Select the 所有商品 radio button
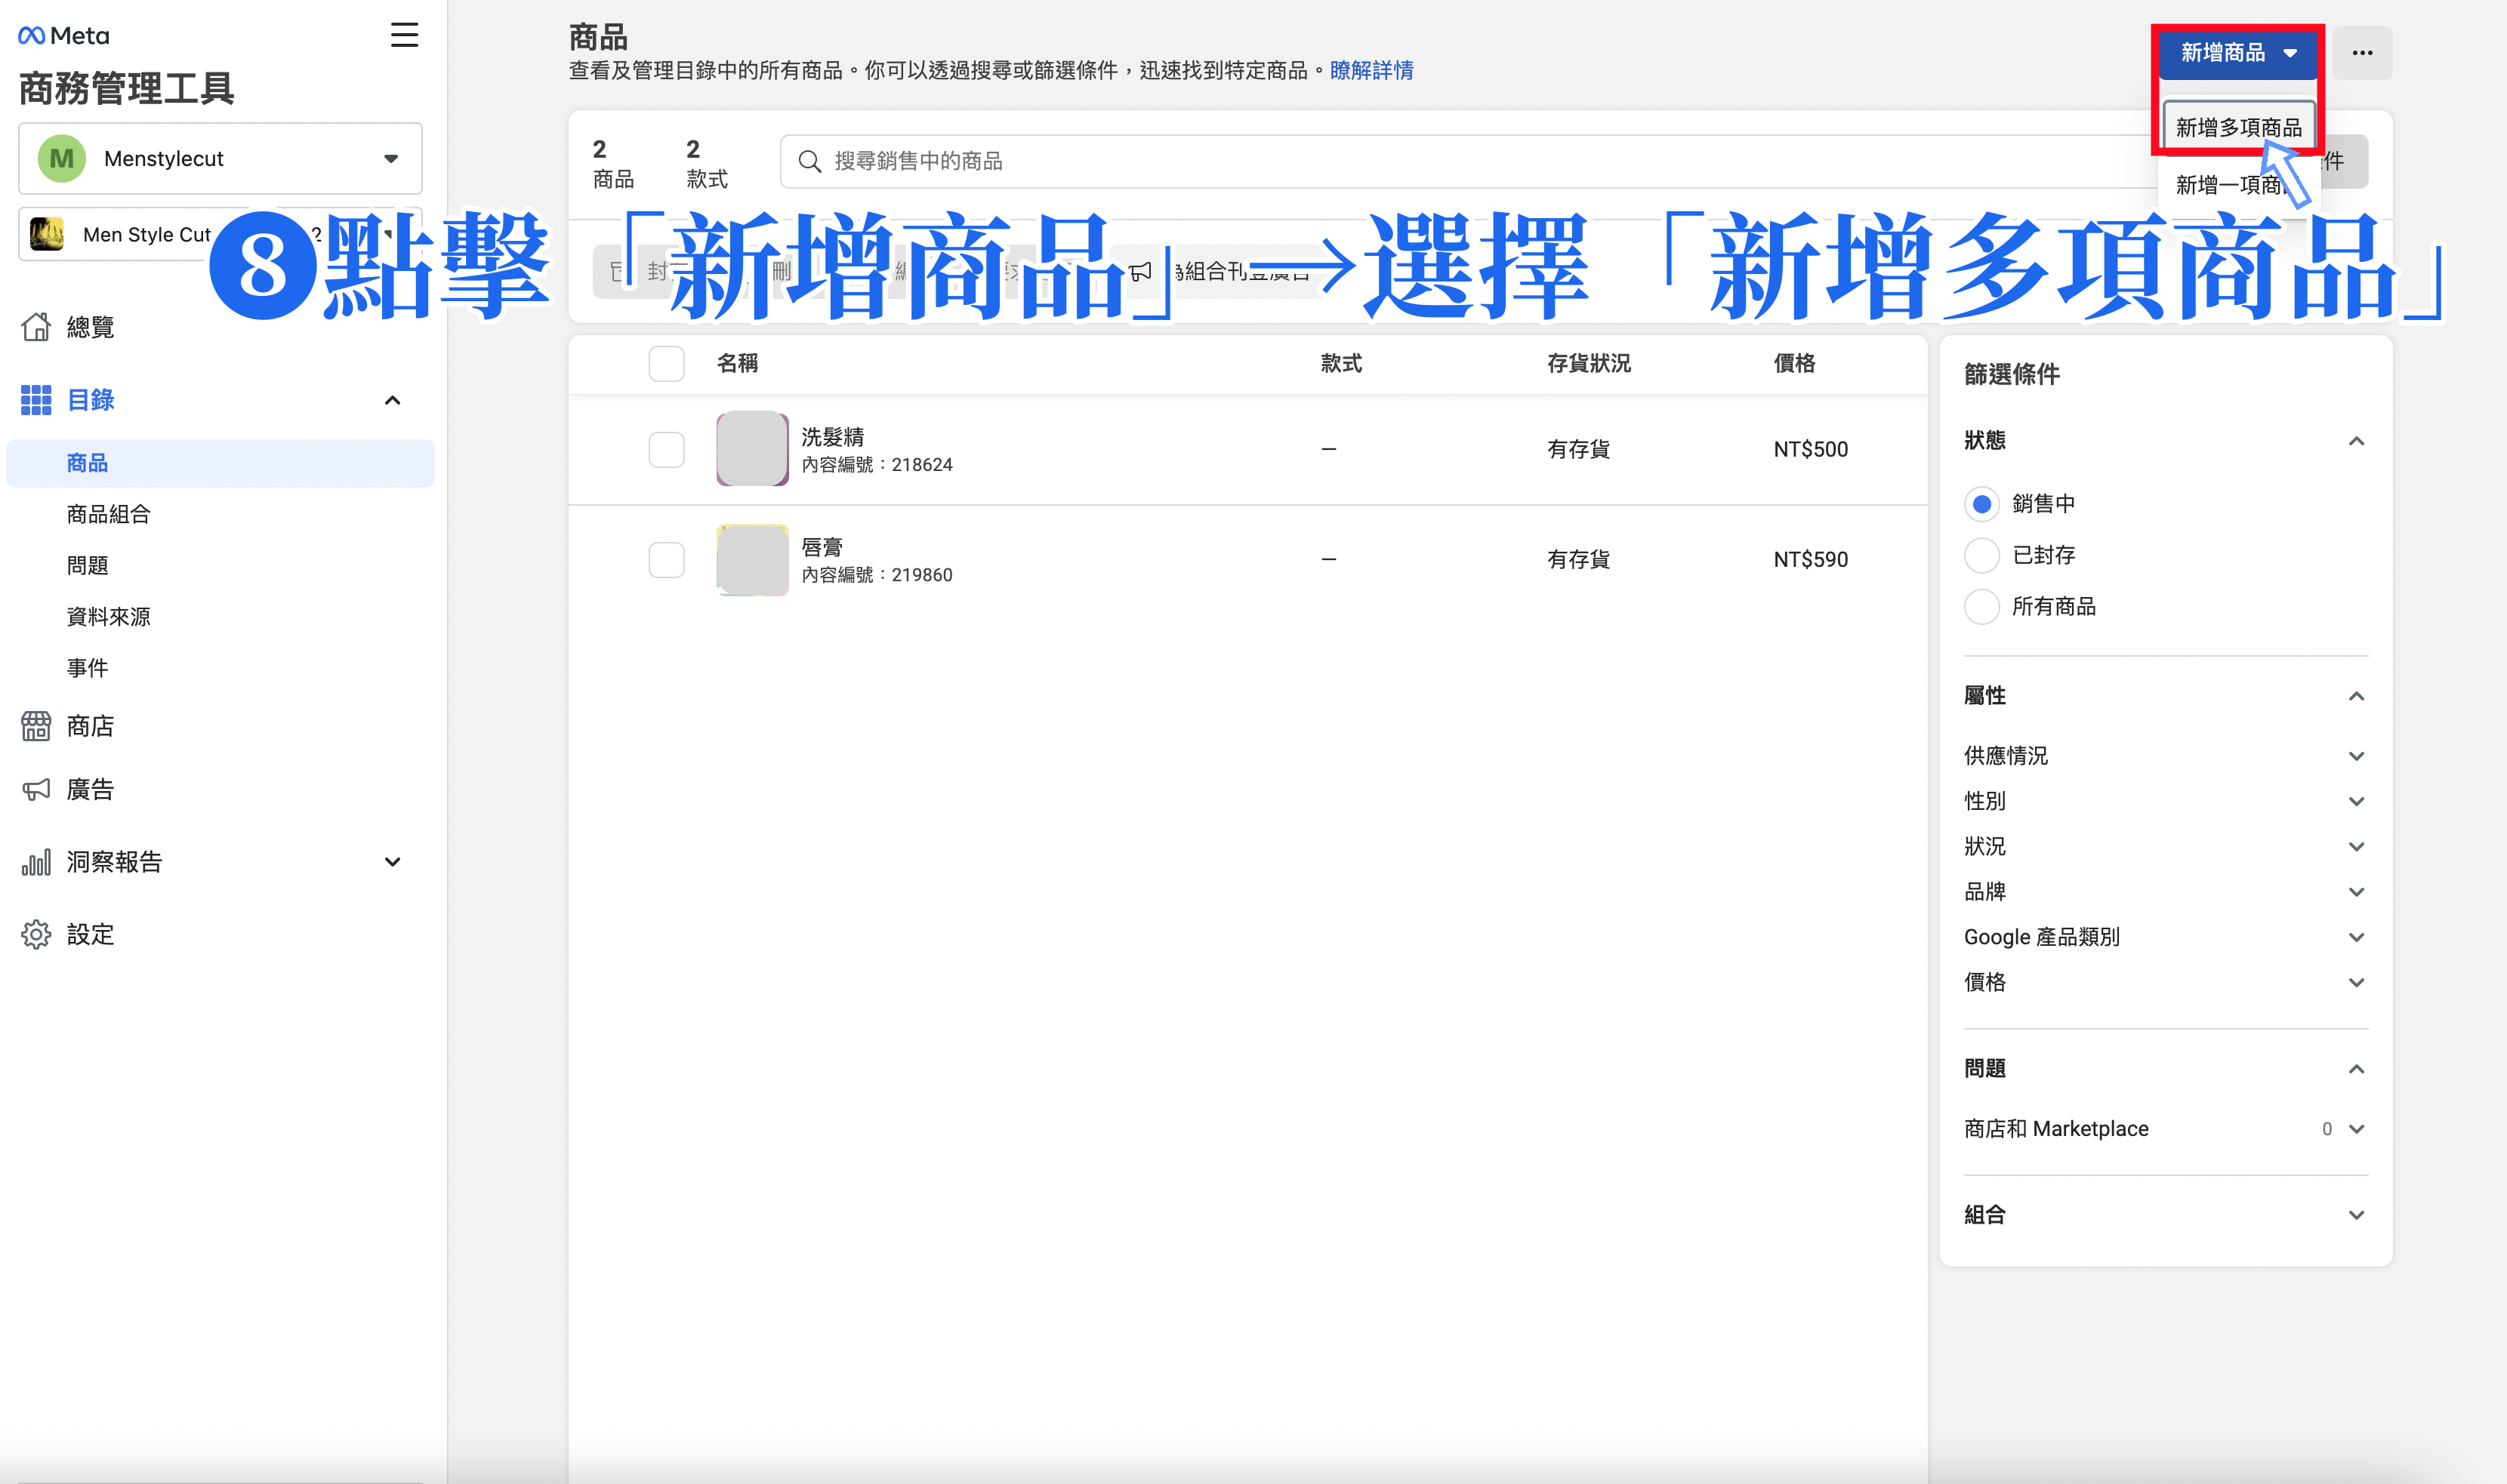 pos(1981,606)
